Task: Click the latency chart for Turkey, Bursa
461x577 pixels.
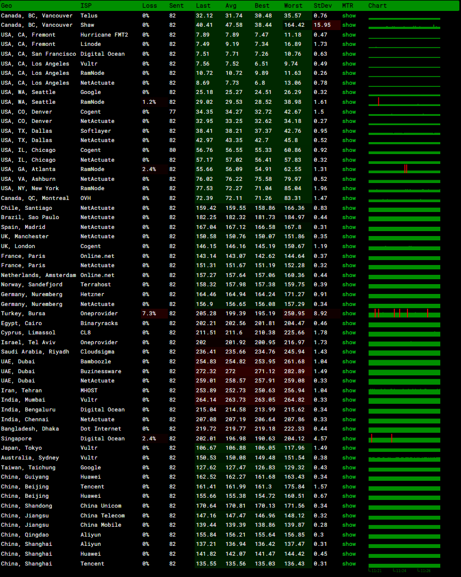Action: pyautogui.click(x=404, y=314)
